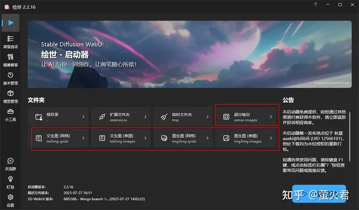Open 图生图 (单图) img2img-images folder
Screen dimensions: 359x210
coord(247,138)
